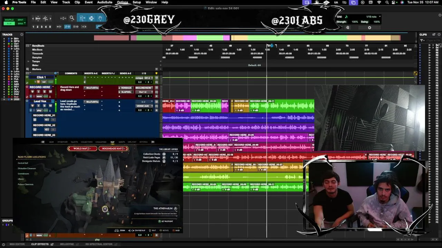
Task: Recall zoom preset 5
Action: 50,27
